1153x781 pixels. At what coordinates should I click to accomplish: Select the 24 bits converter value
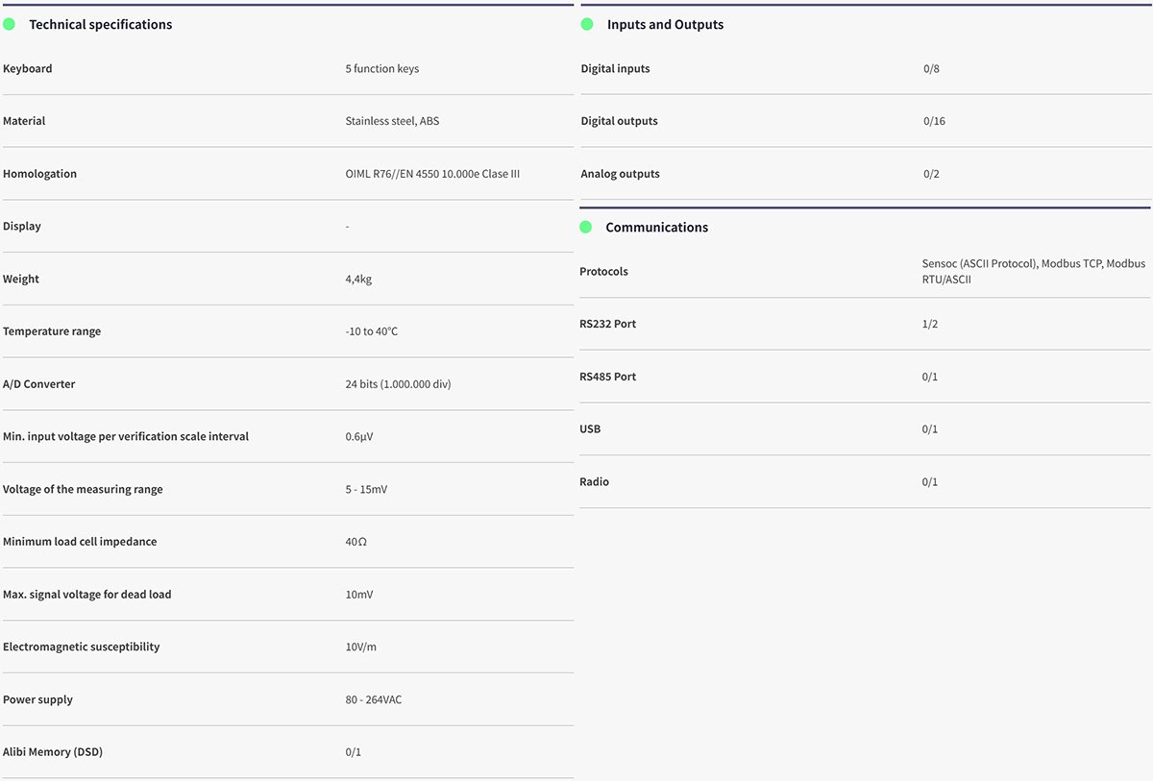398,383
